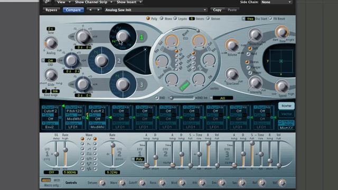The height and width of the screenshot is (190, 338).
Task: Go to the next preset with the right arrow
Action: 98,10
